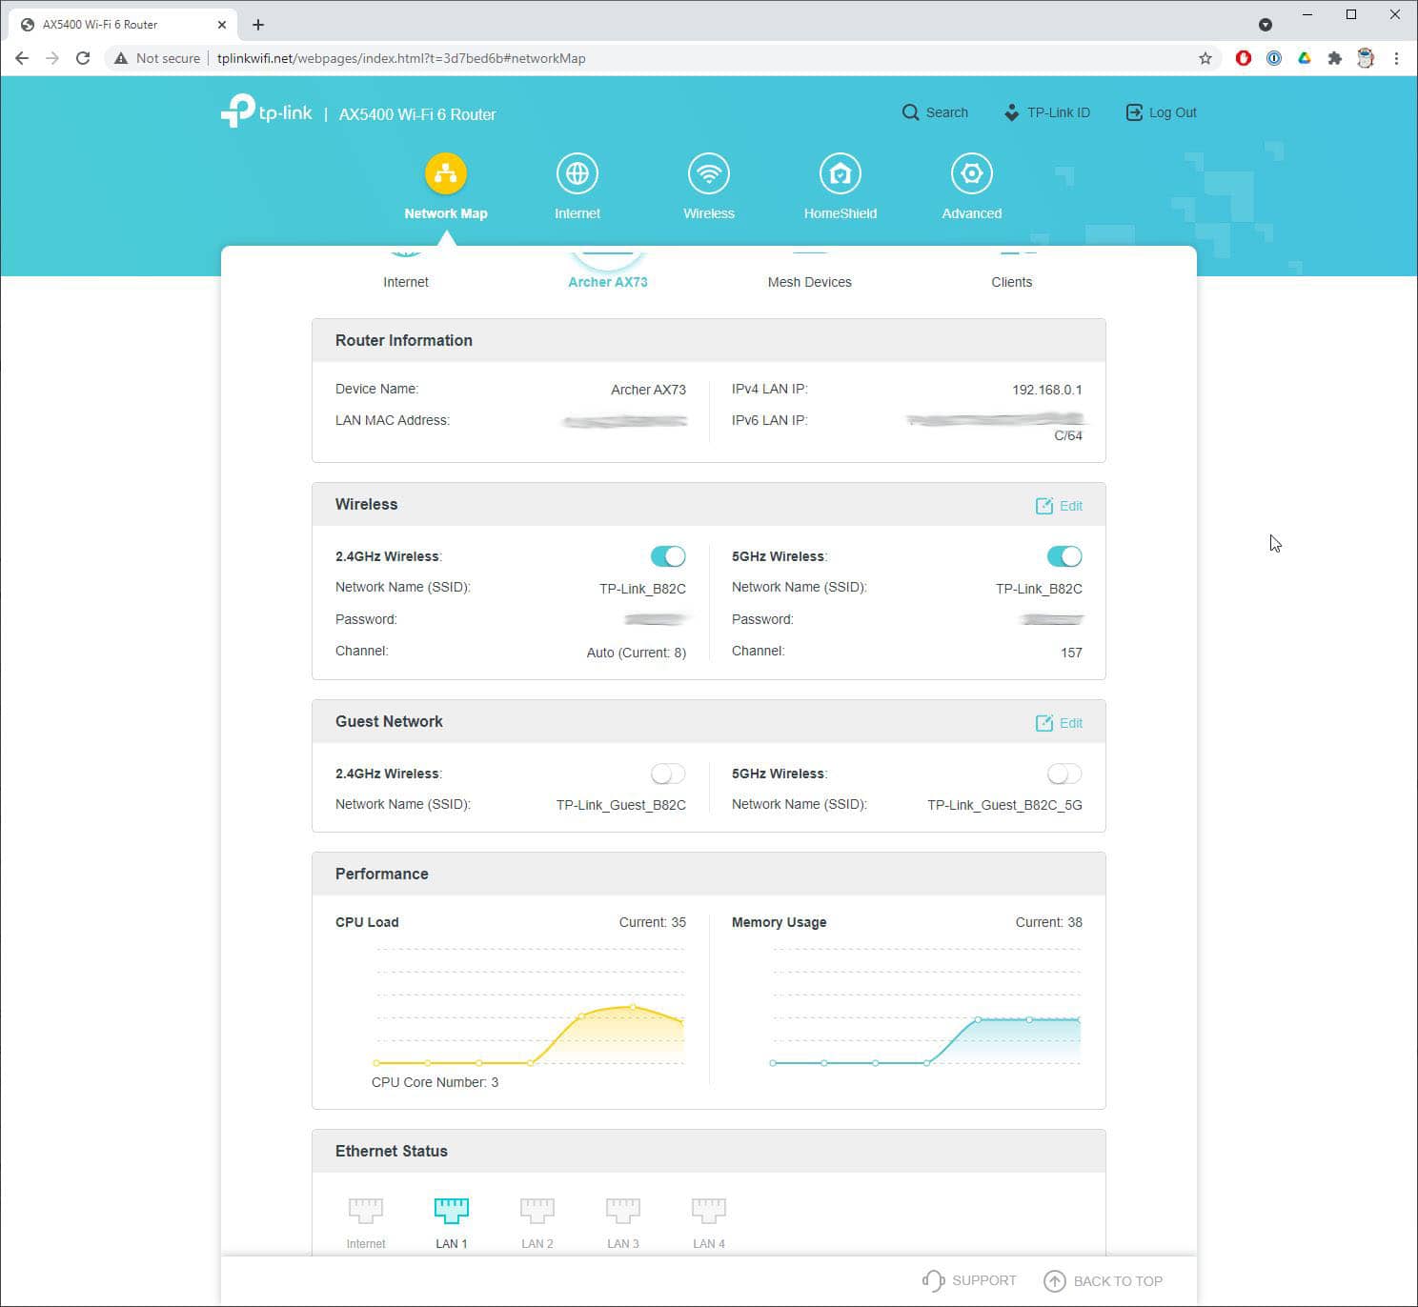Click the Internet Ethernet port icon
Image resolution: width=1418 pixels, height=1307 pixels.
[366, 1210]
